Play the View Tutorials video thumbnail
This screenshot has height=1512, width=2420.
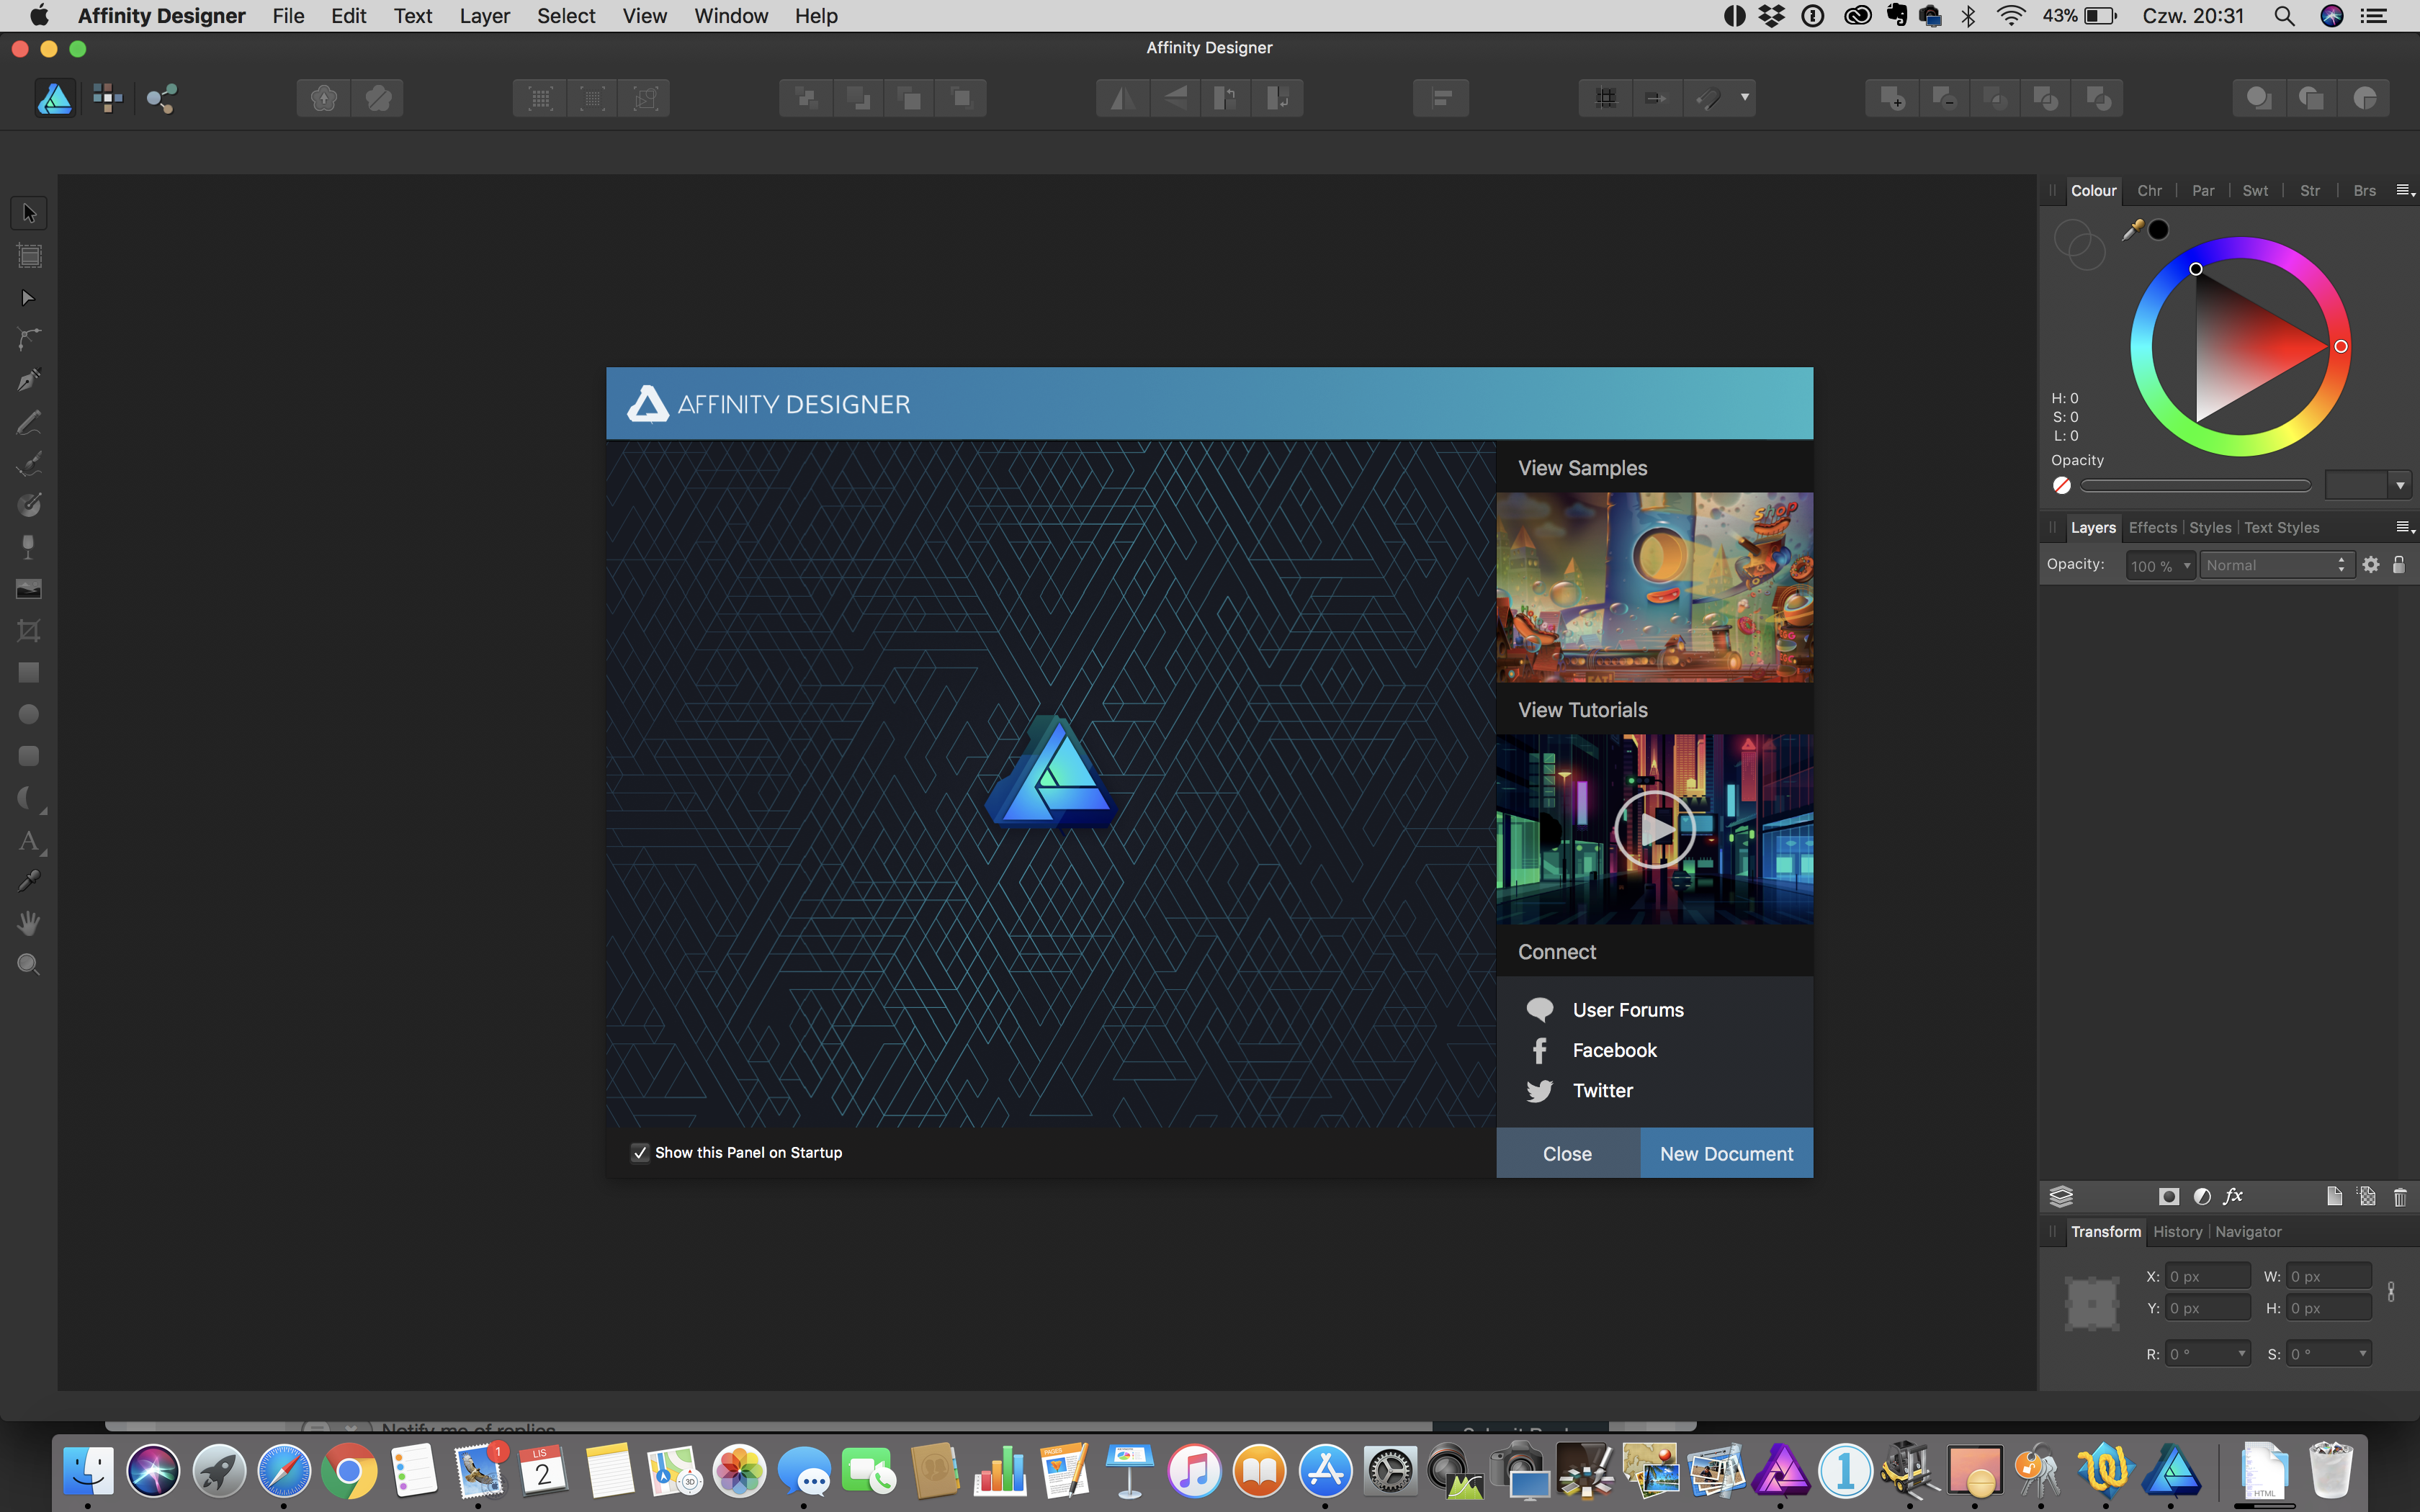pyautogui.click(x=1654, y=829)
